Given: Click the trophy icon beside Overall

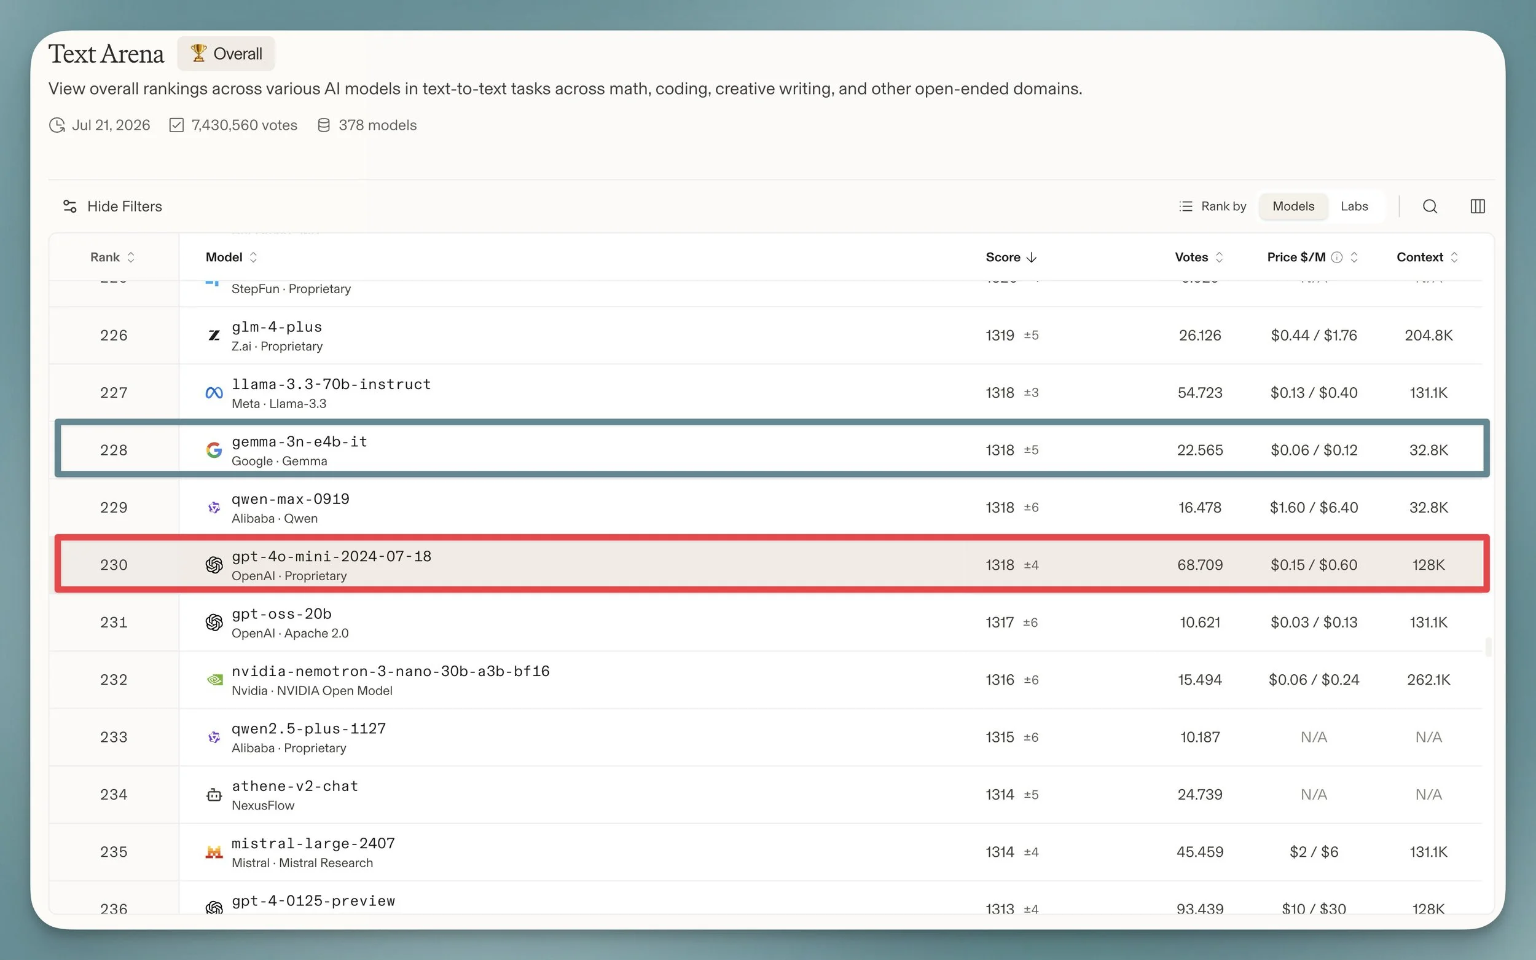Looking at the screenshot, I should [x=198, y=53].
